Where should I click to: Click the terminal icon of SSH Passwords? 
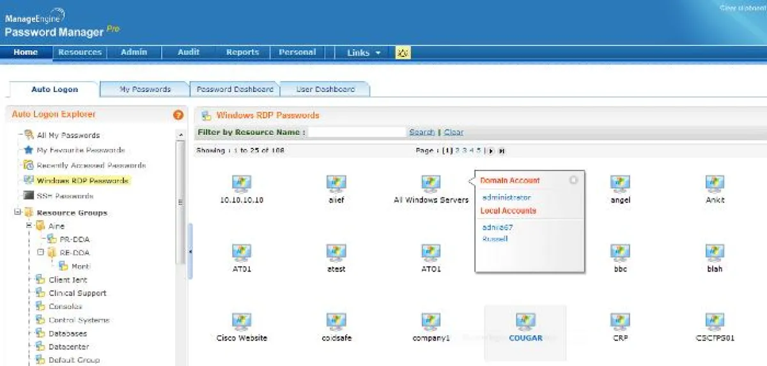[29, 196]
